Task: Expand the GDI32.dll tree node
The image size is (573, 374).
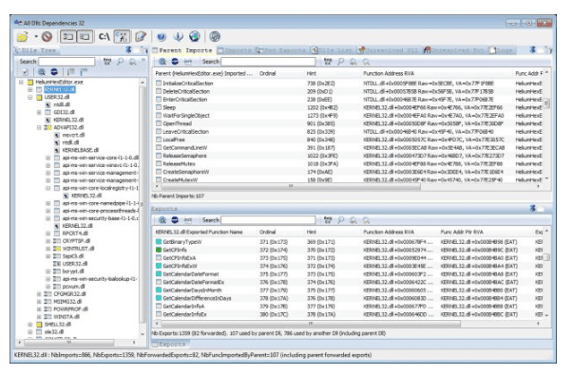Action: 39,112
